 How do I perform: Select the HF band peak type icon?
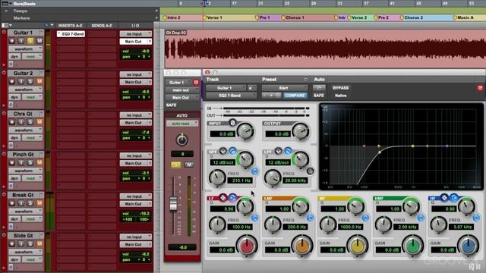(444, 197)
